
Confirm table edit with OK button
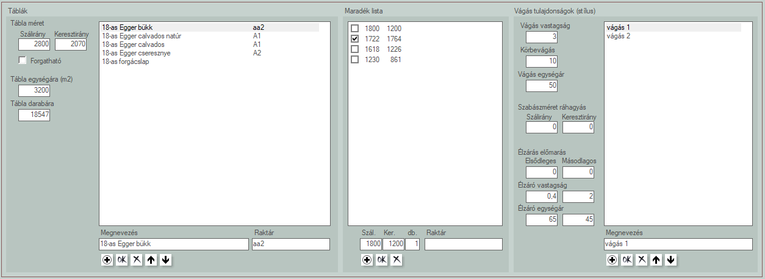click(122, 260)
